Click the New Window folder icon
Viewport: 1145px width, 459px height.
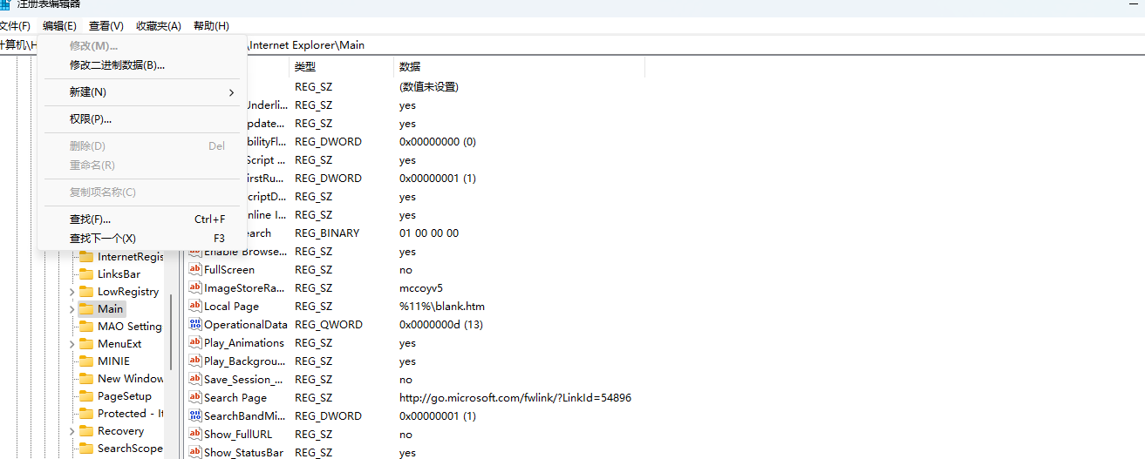click(85, 379)
